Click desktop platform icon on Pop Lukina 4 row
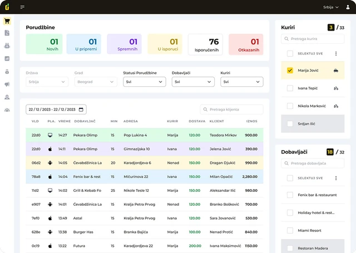Image resolution: width=356 pixels, height=253 pixels. pos(50,135)
